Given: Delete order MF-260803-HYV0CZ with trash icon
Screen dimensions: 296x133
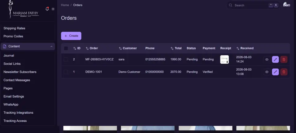Looking at the screenshot, I should 284,60.
